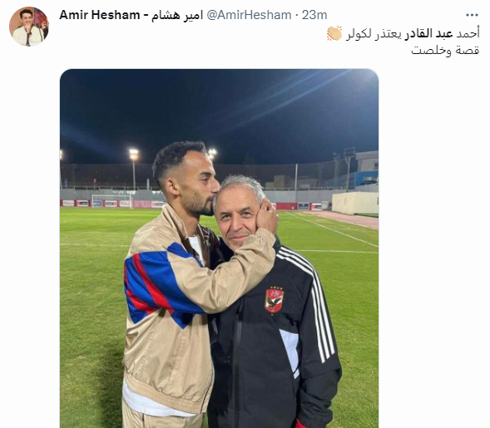Screen dimensions: 490x428
Task: Click the older man's gray hair
Action: (240, 187)
